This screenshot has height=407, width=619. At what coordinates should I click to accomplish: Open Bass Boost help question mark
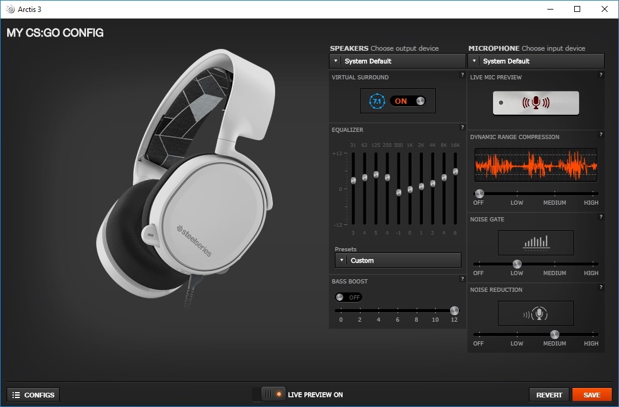pyautogui.click(x=462, y=279)
